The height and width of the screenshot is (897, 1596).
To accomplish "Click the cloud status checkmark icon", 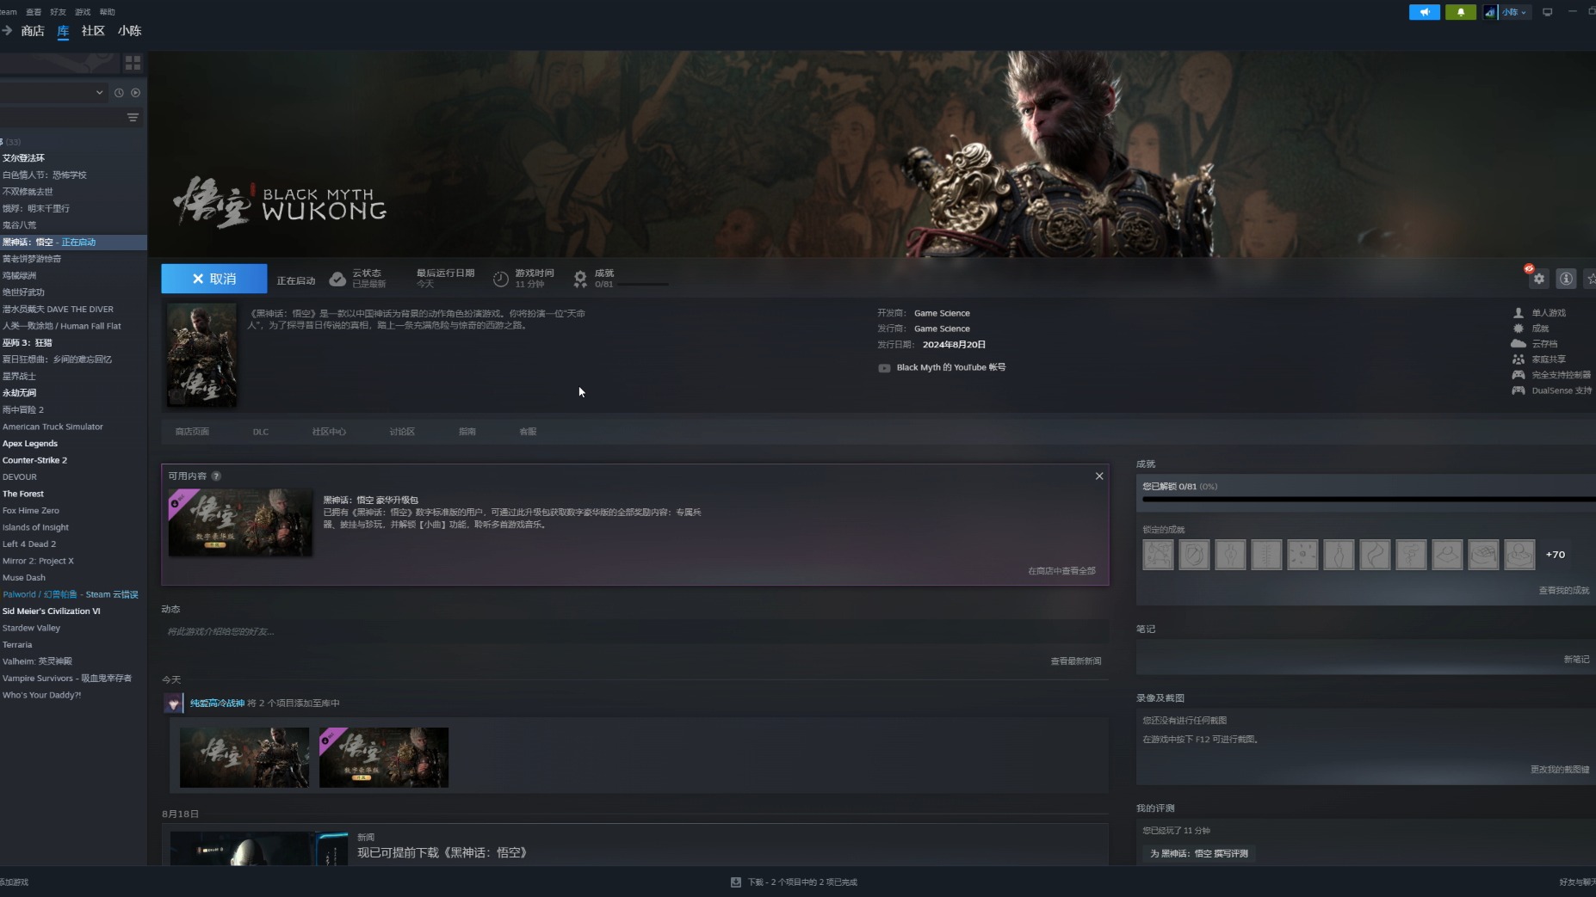I will pos(337,279).
